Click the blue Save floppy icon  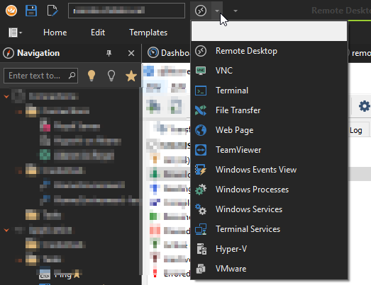coord(31,11)
